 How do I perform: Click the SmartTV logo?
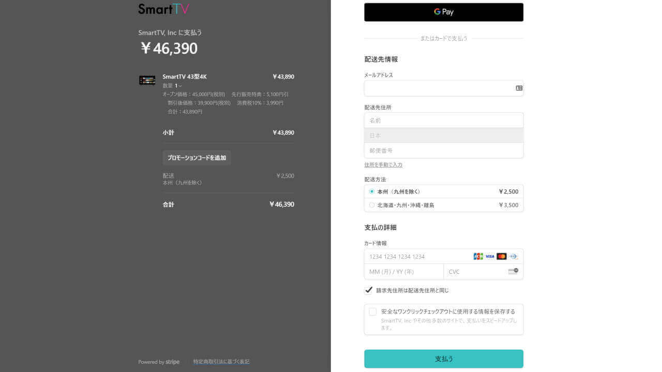click(x=163, y=9)
